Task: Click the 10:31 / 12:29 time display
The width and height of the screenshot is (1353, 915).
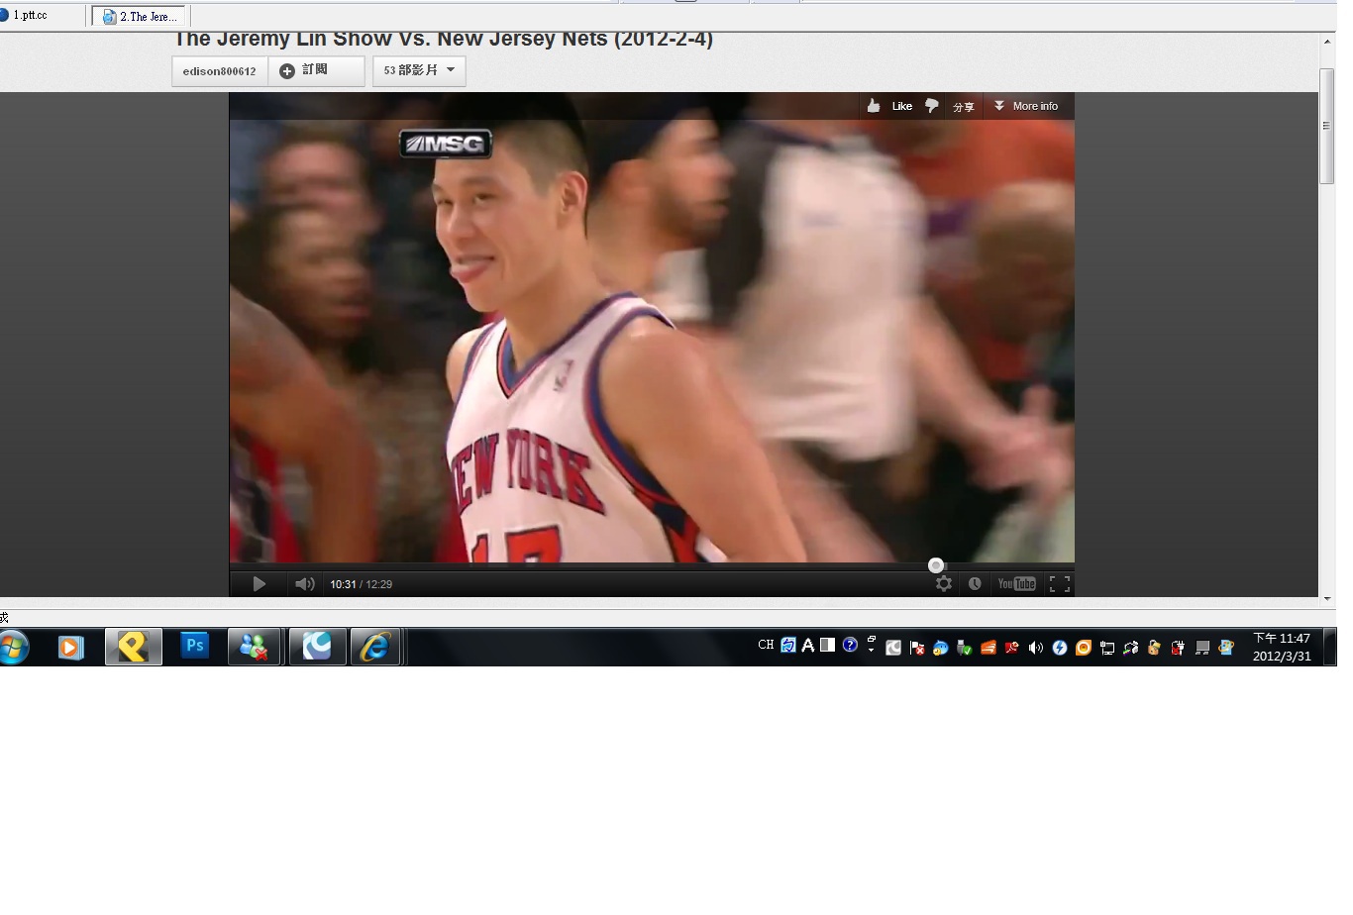Action: (361, 584)
